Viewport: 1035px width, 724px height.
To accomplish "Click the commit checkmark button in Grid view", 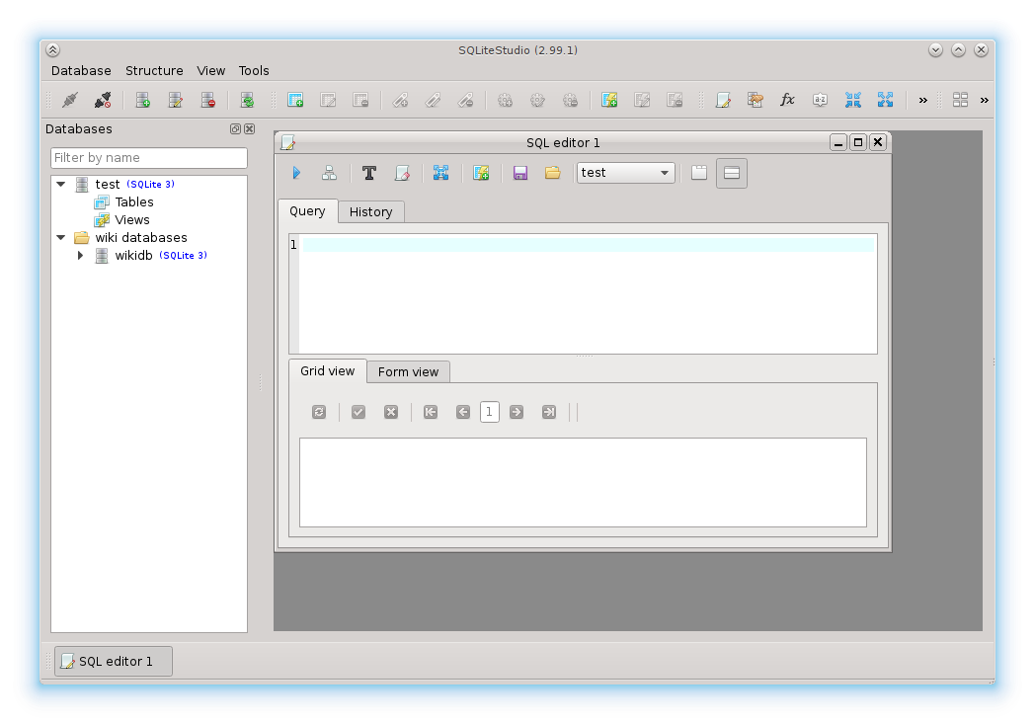I will point(358,412).
